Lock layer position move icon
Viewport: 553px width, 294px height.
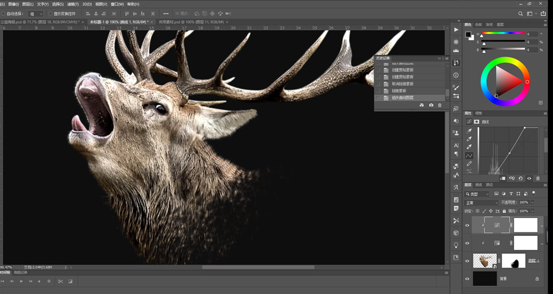491,211
